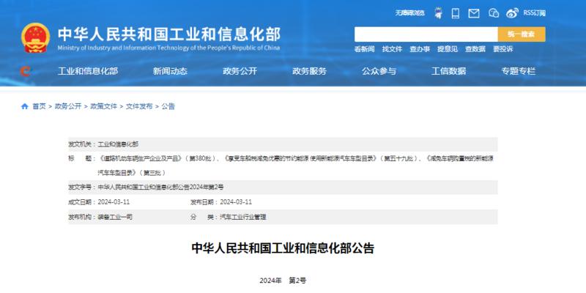Click the 无障碍浏览 accessibility link
Screen dimensions: 586x293
pyautogui.click(x=410, y=13)
